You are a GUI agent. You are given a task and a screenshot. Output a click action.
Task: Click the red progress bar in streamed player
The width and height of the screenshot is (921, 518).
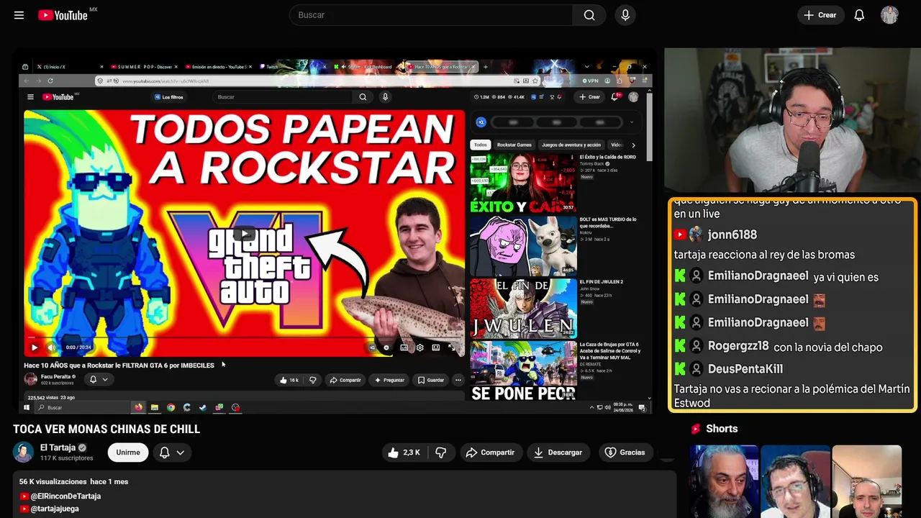pos(245,337)
